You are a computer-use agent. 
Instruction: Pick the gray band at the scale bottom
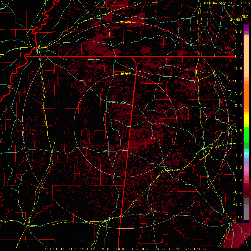pyautogui.click(x=246, y=212)
